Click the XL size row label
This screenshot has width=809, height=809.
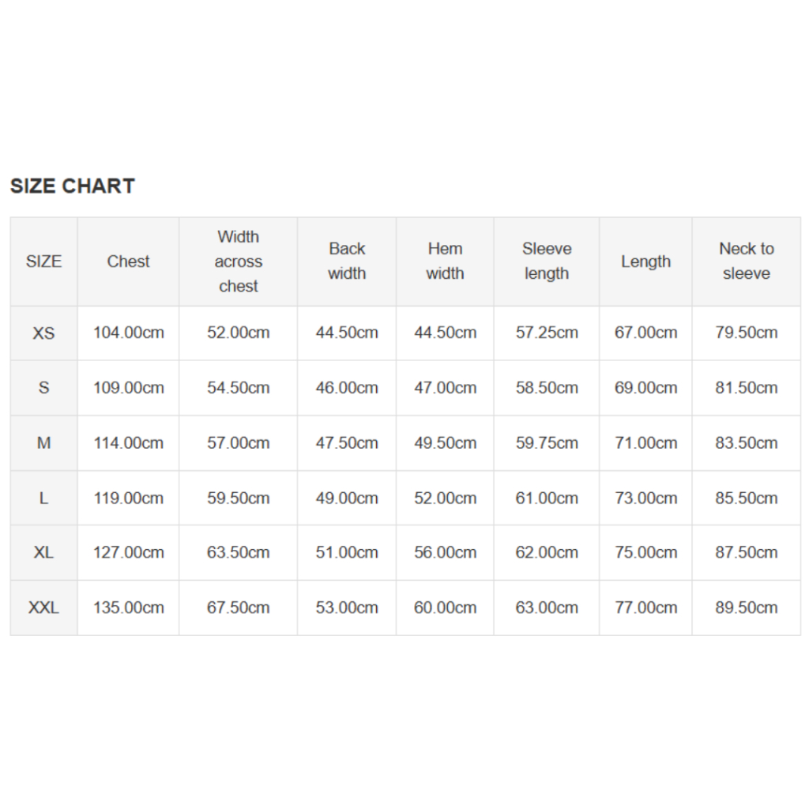tap(43, 552)
